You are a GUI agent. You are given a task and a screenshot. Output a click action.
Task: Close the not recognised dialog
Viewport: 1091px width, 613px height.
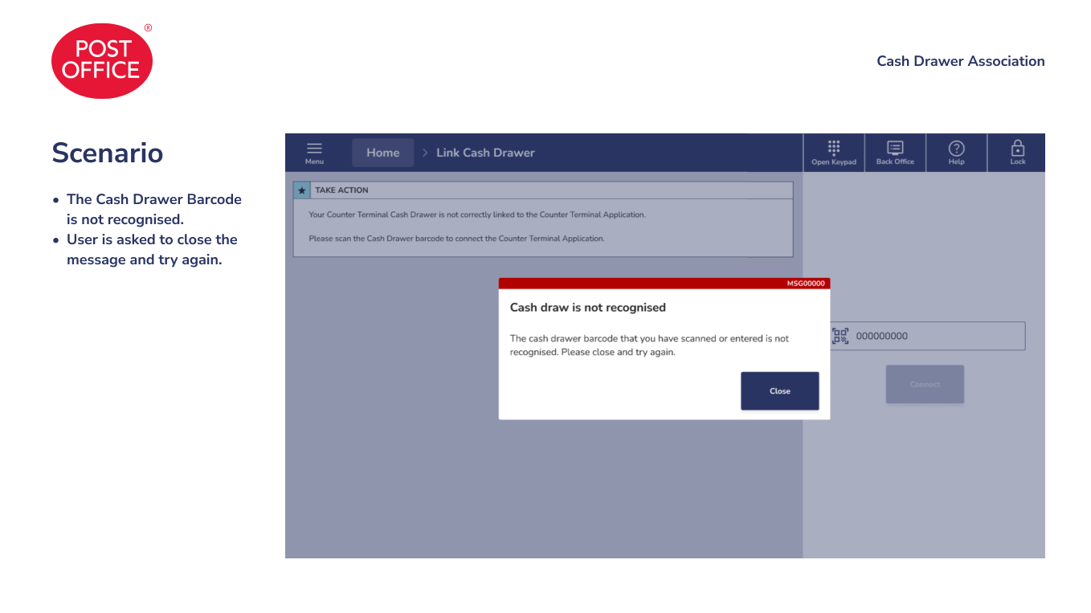[x=779, y=390]
